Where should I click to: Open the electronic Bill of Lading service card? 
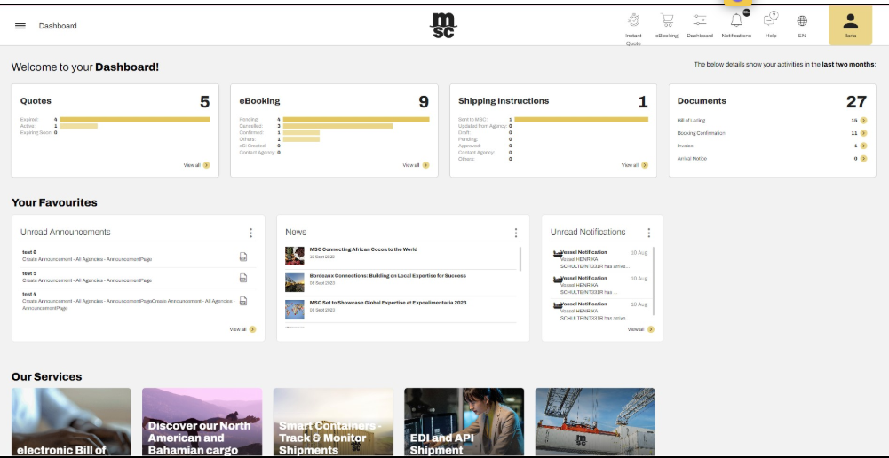(71, 422)
